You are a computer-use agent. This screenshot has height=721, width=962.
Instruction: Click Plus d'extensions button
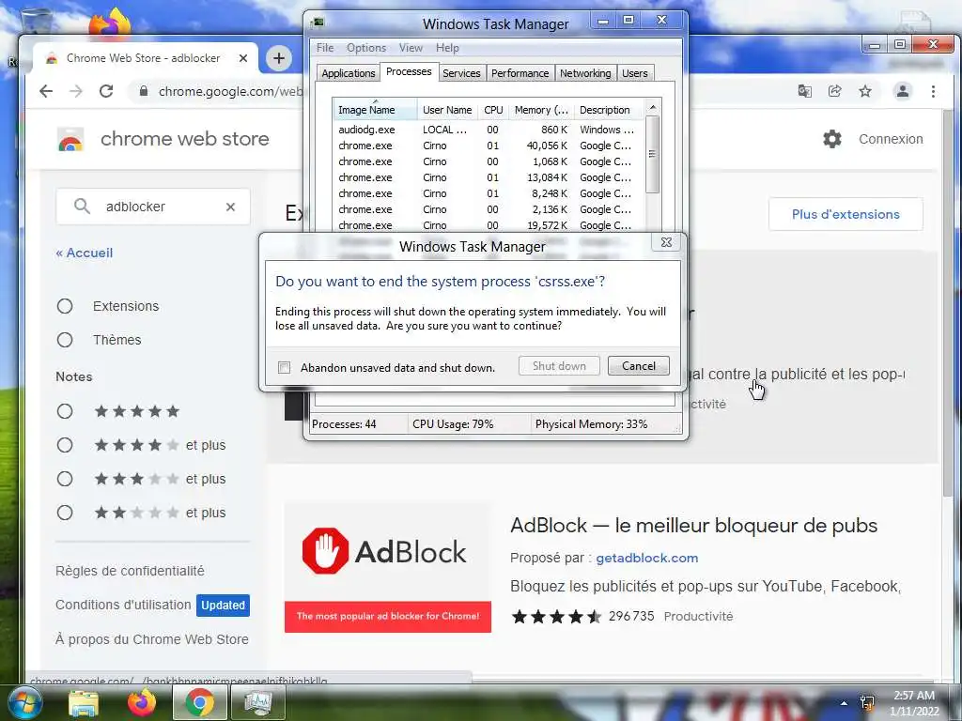point(846,215)
